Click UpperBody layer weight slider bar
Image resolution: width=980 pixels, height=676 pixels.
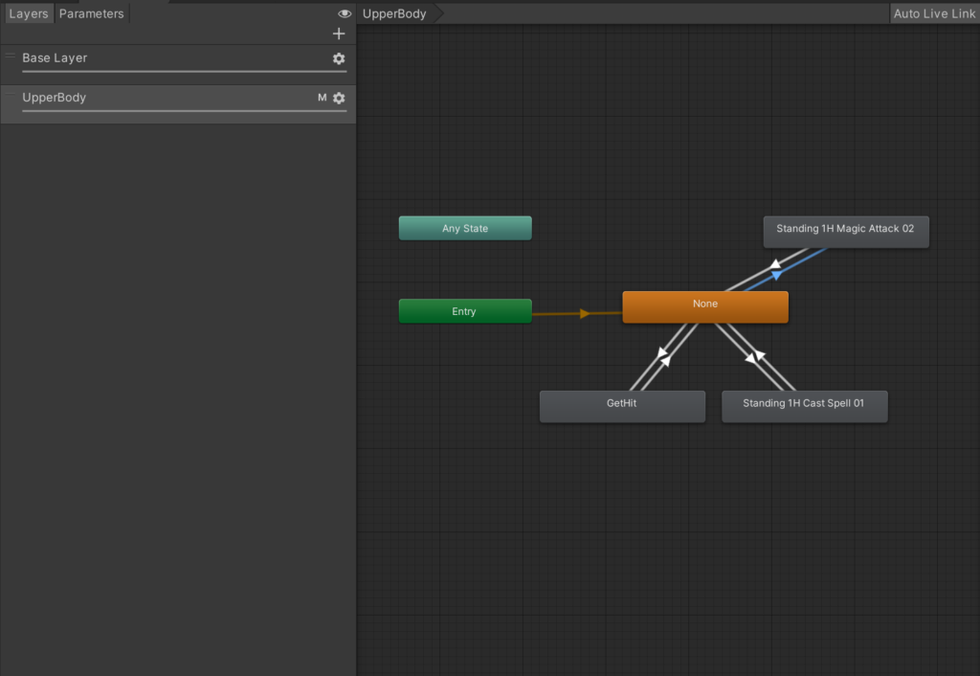[x=185, y=111]
